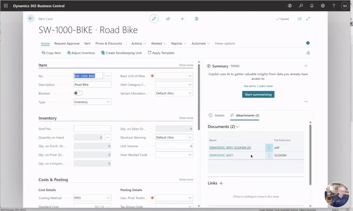353x211 pixels.
Task: Open the app launcher waffle menu
Action: 6,6
